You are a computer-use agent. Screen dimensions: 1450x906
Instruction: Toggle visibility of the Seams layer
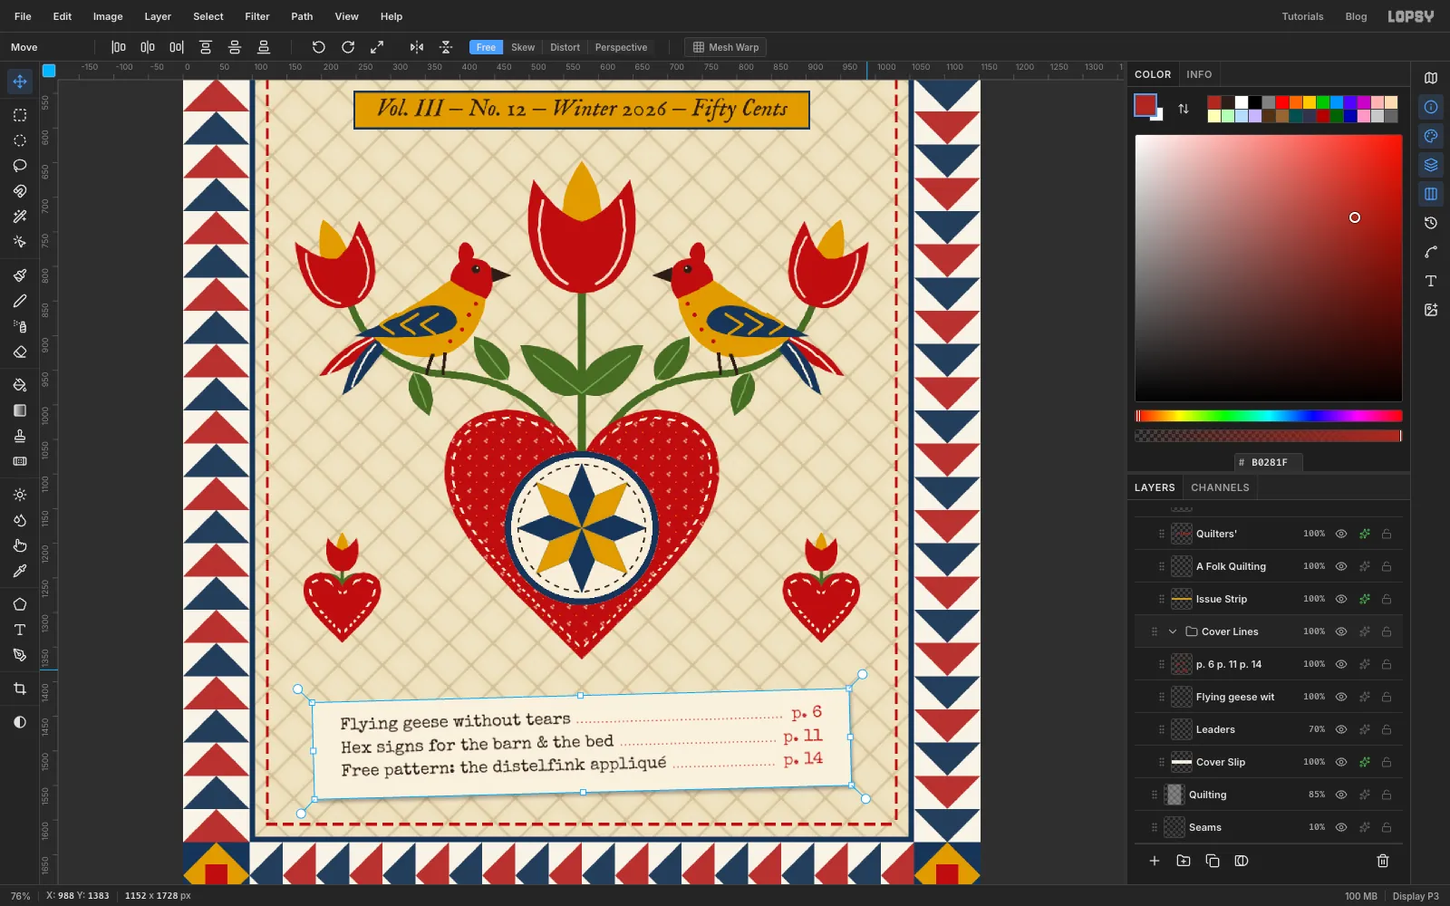pos(1341,827)
